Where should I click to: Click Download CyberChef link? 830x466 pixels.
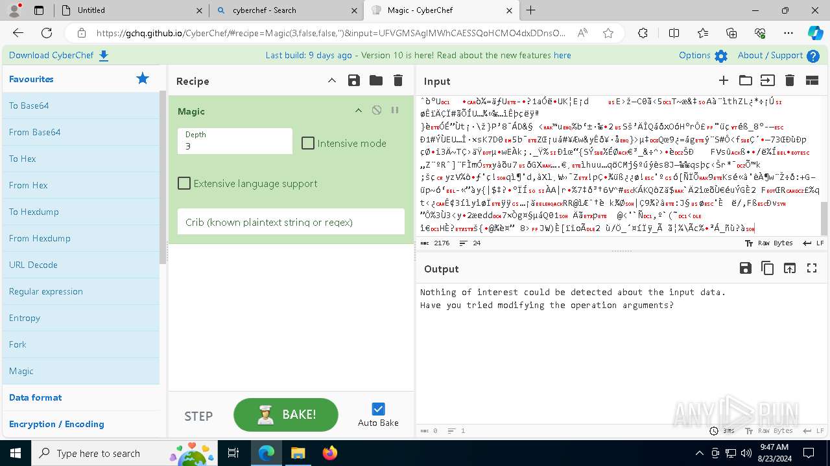(59, 55)
